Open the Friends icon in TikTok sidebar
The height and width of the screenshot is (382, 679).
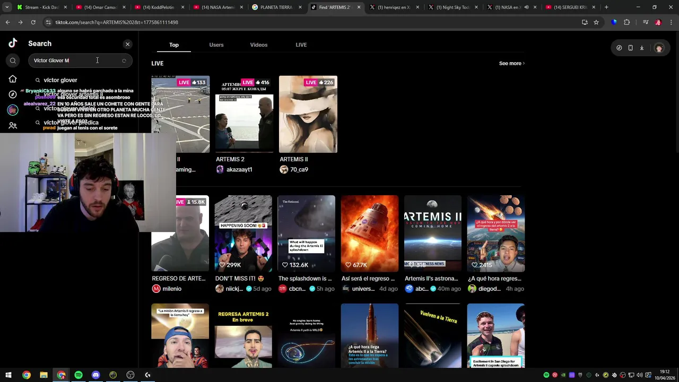point(13,126)
